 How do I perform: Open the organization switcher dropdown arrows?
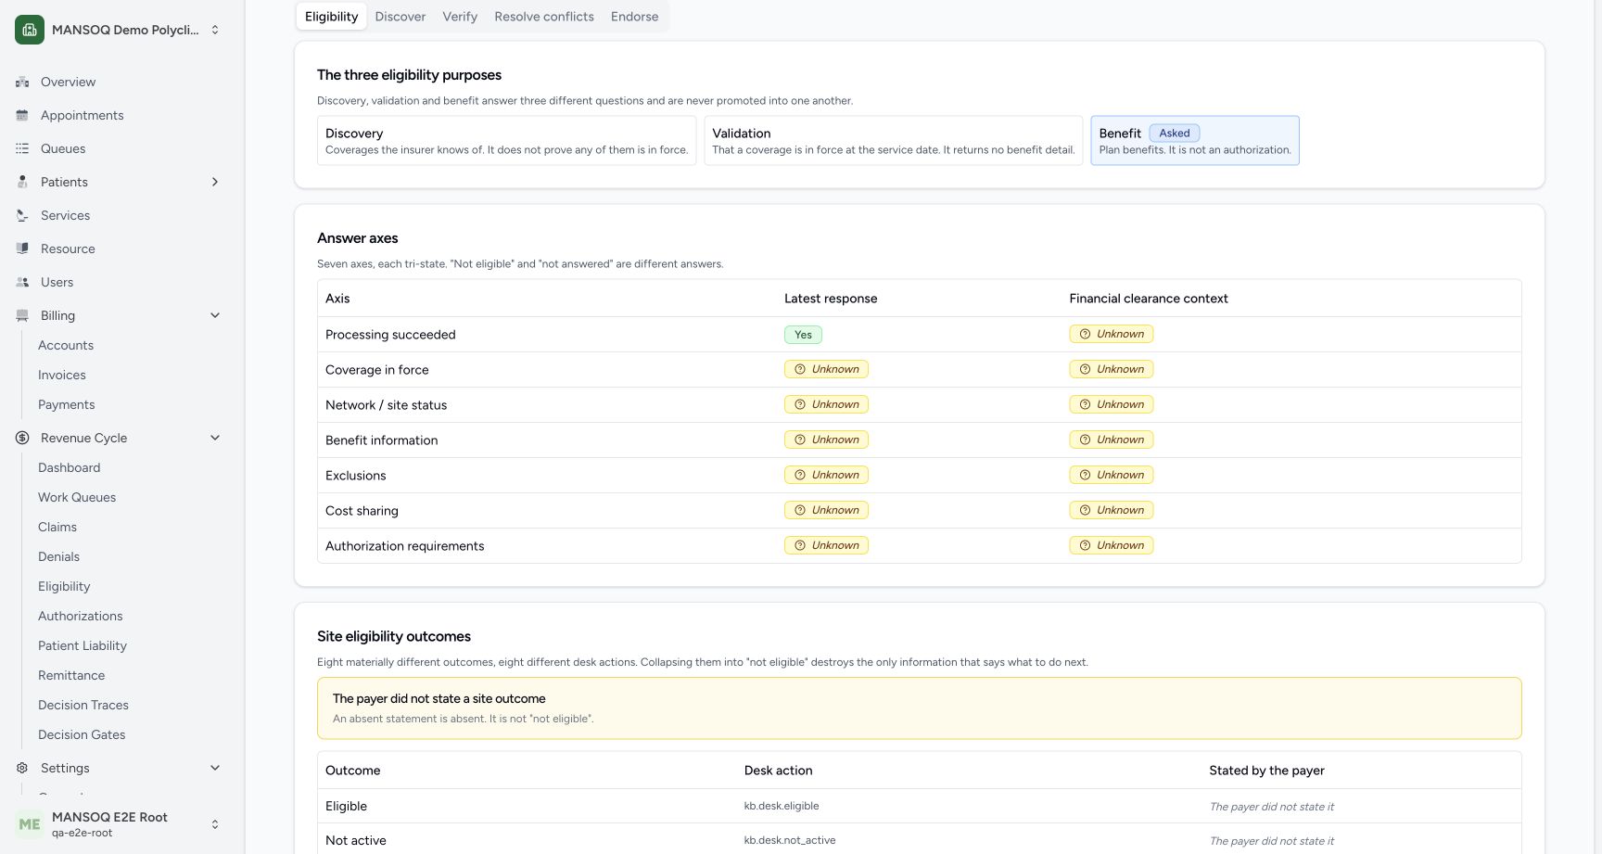[x=215, y=30]
